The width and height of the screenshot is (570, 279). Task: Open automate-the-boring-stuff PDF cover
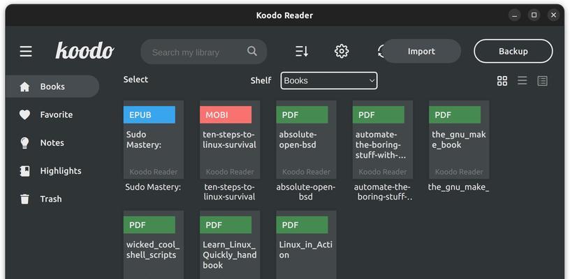tap(382, 139)
